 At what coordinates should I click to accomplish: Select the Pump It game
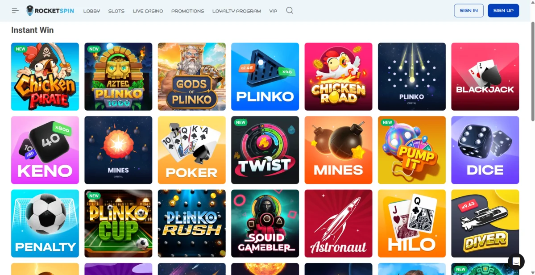412,150
